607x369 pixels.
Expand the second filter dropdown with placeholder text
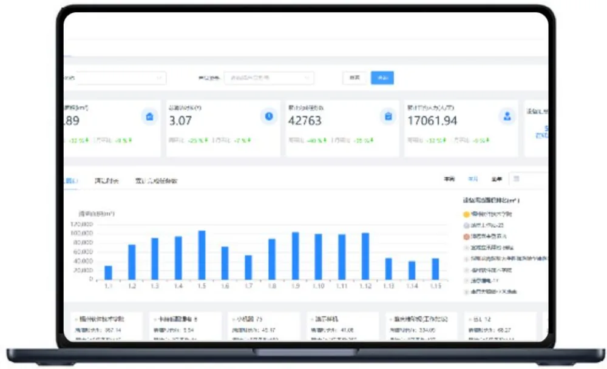pos(269,78)
